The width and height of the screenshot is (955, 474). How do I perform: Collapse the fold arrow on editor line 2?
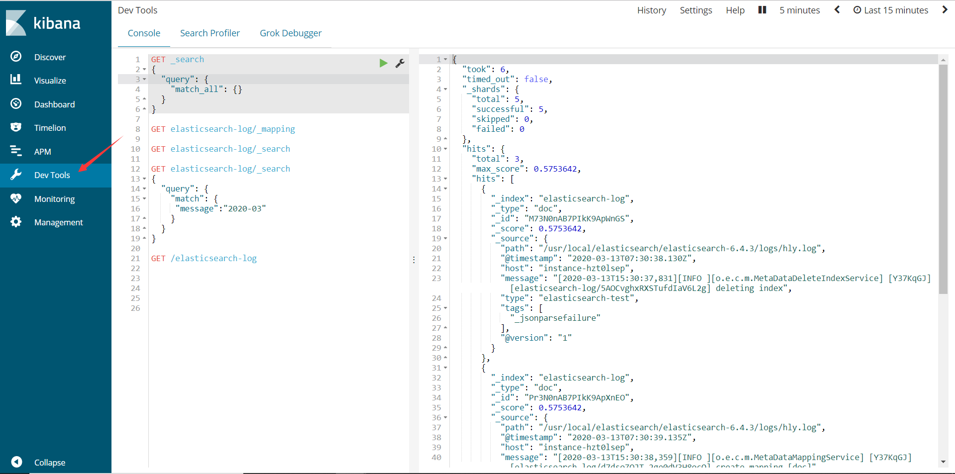pyautogui.click(x=144, y=70)
